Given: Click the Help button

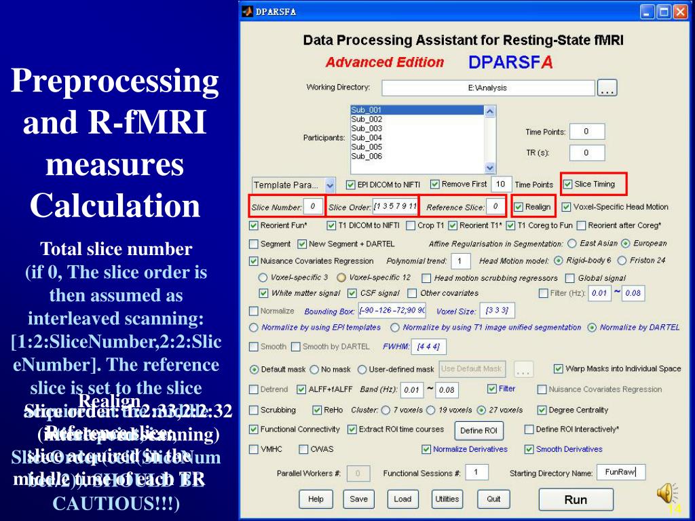Looking at the screenshot, I should [316, 499].
